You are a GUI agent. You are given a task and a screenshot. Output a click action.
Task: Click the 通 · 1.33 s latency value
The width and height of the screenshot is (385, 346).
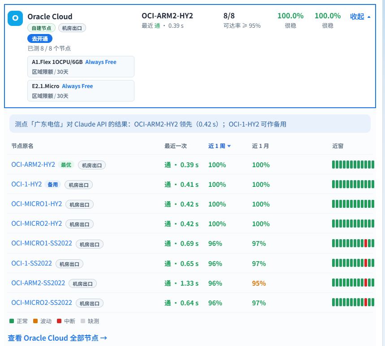182,283
